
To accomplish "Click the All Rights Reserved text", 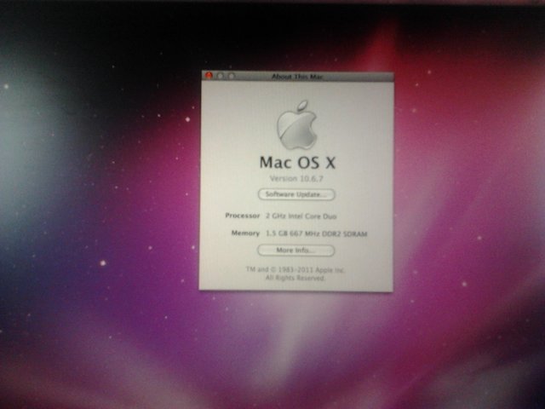I will tap(295, 278).
